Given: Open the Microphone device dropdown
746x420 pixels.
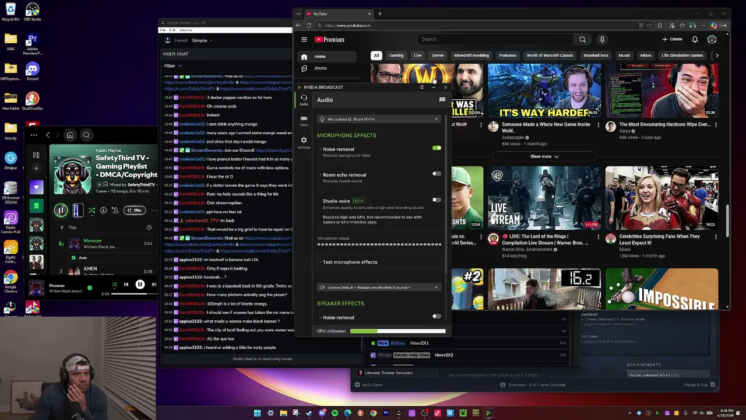Looking at the screenshot, I should click(x=379, y=119).
